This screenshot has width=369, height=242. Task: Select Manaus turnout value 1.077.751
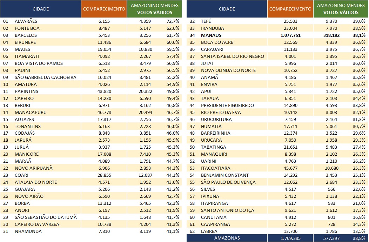290,35
